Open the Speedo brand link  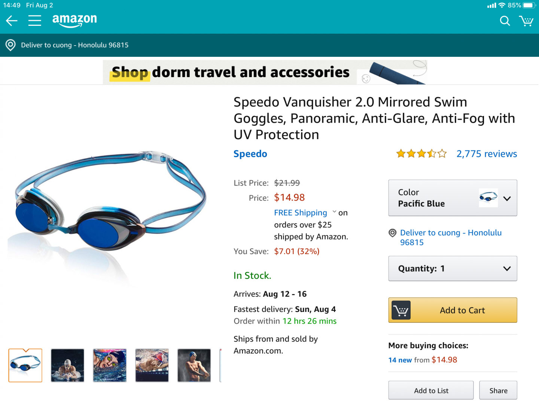[x=250, y=154]
